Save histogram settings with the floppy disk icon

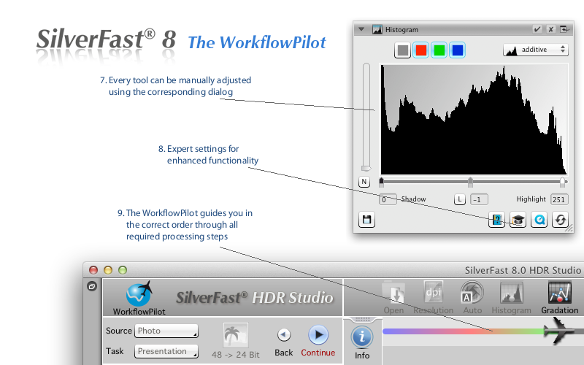[367, 220]
